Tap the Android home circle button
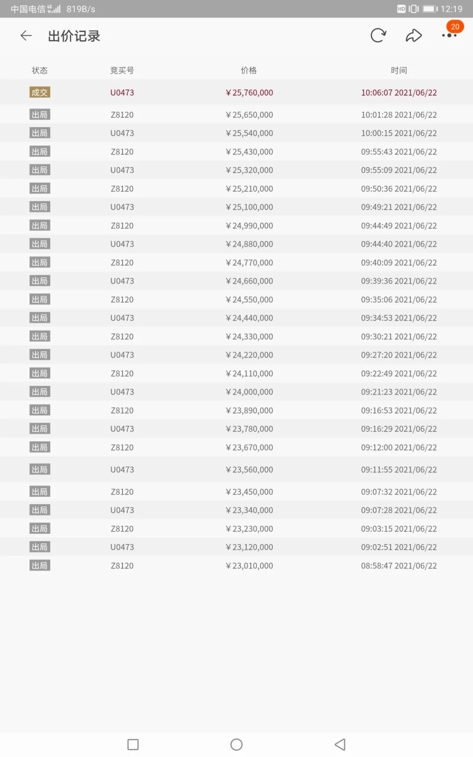Image resolution: width=473 pixels, height=757 pixels. pos(236,744)
